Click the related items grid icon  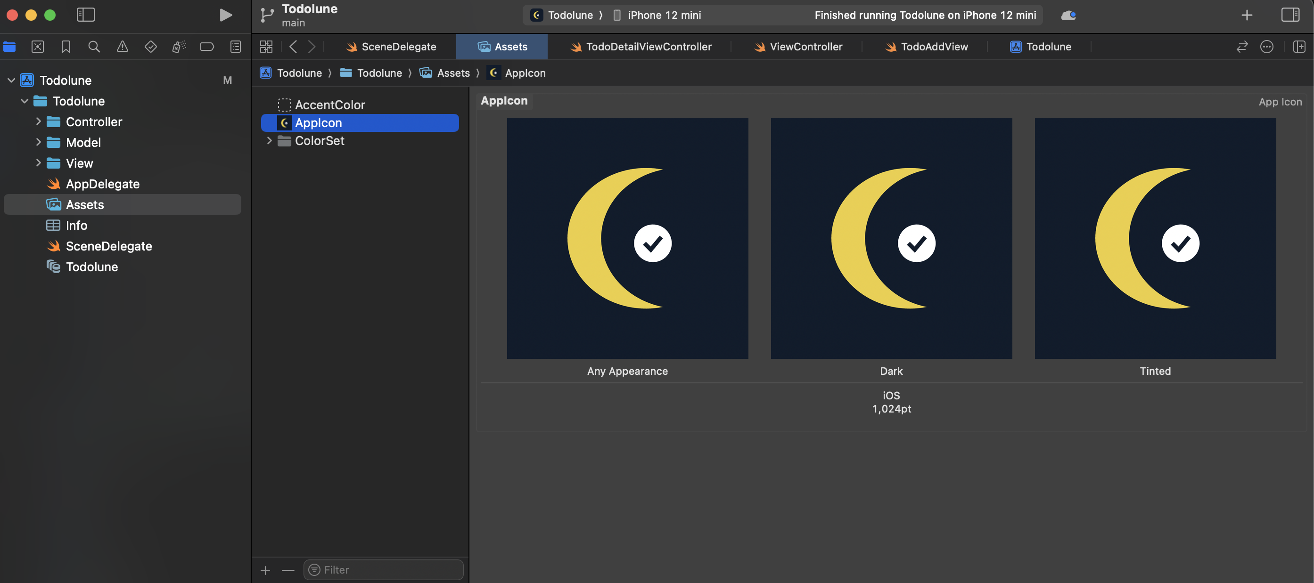point(266,47)
